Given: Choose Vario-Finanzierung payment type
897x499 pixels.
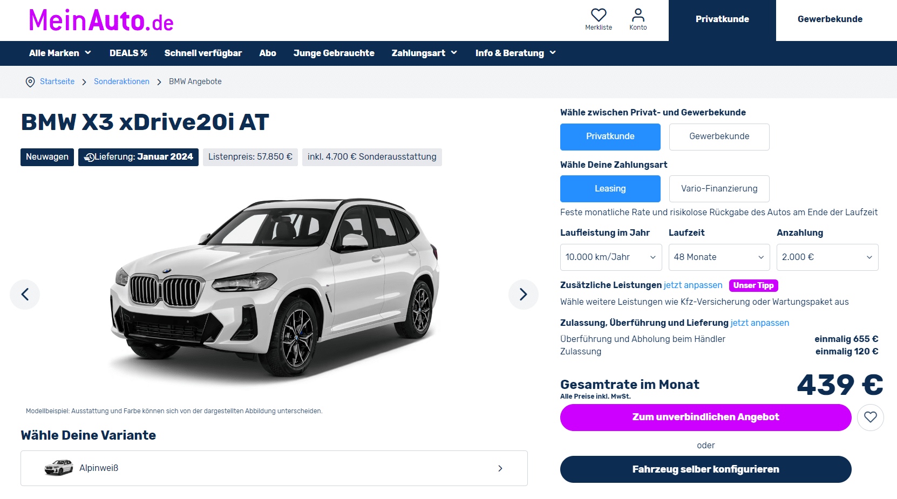Looking at the screenshot, I should [719, 189].
